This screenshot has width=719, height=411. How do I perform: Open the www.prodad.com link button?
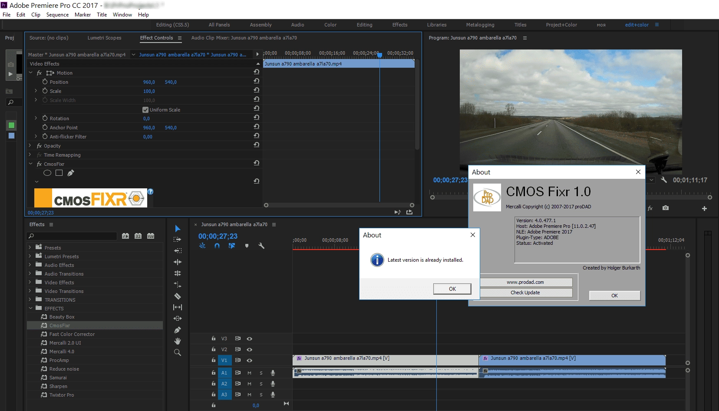tap(525, 282)
